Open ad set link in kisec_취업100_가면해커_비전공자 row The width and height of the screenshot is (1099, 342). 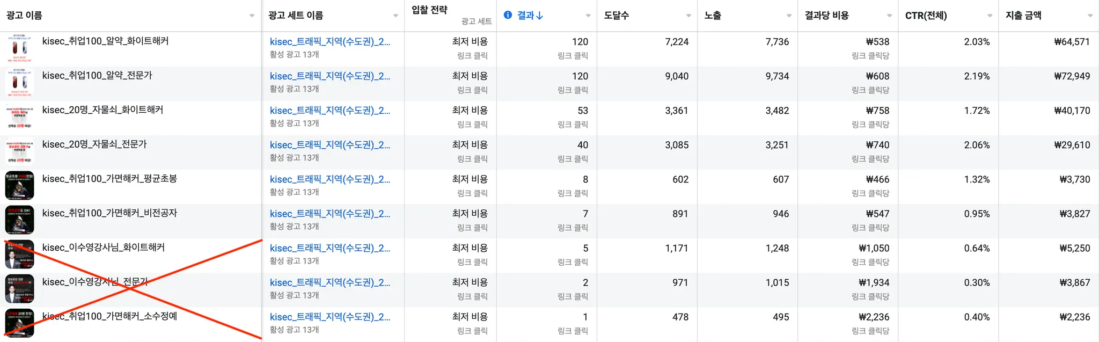tap(329, 214)
